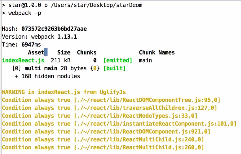Click the 'multi main' module entry
The image size is (241, 154).
point(41,69)
